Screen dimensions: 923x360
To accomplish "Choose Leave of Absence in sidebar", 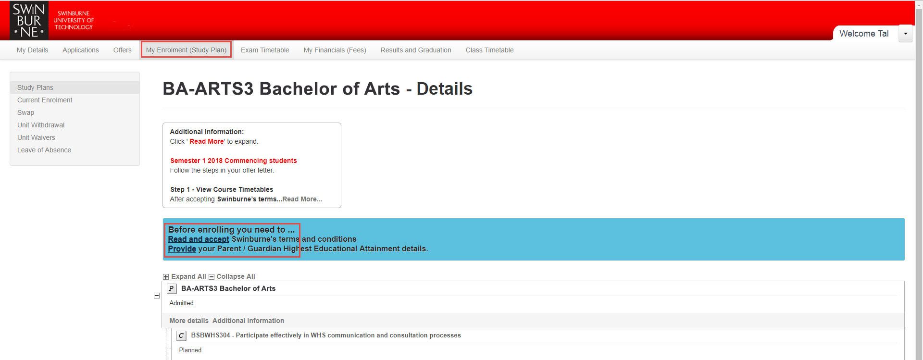I will (44, 150).
